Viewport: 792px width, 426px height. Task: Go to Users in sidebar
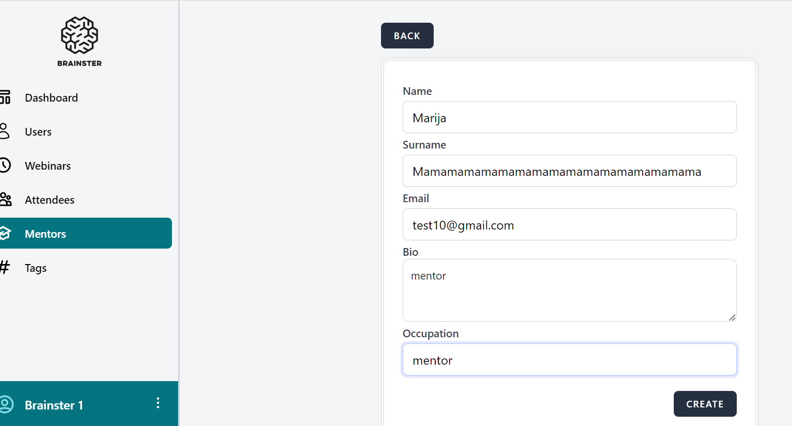click(x=38, y=132)
